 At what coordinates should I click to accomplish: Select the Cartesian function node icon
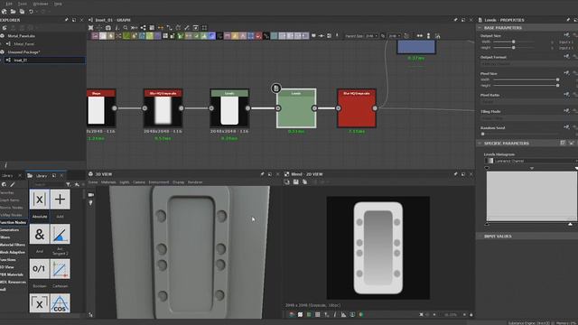point(60,269)
